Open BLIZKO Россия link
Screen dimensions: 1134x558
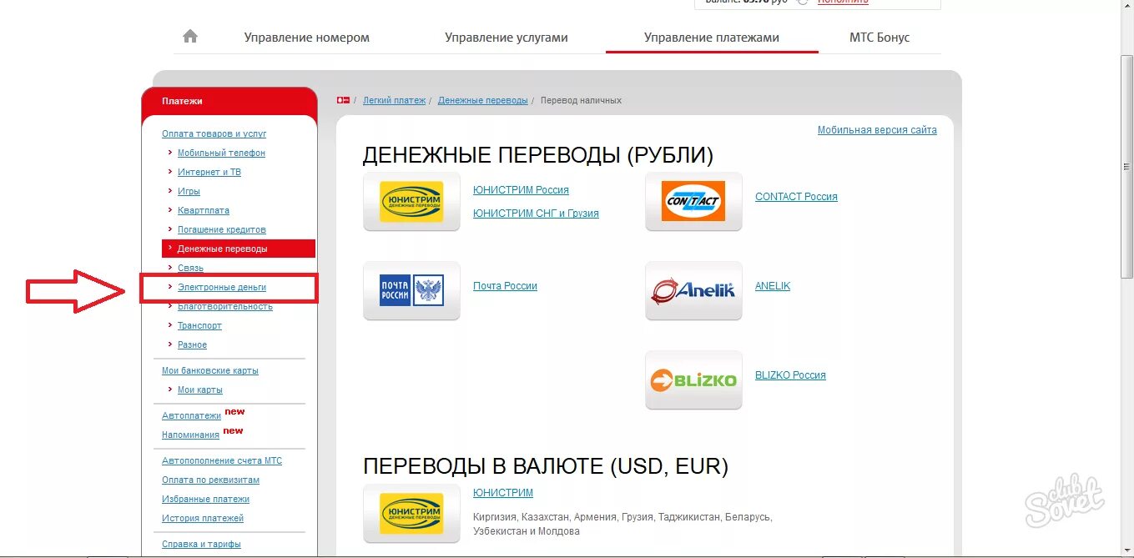click(790, 375)
